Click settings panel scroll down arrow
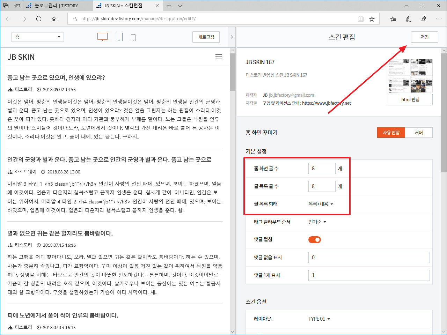The image size is (447, 335). [x=444, y=332]
